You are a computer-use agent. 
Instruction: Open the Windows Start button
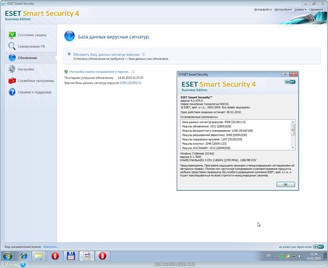tap(7, 256)
